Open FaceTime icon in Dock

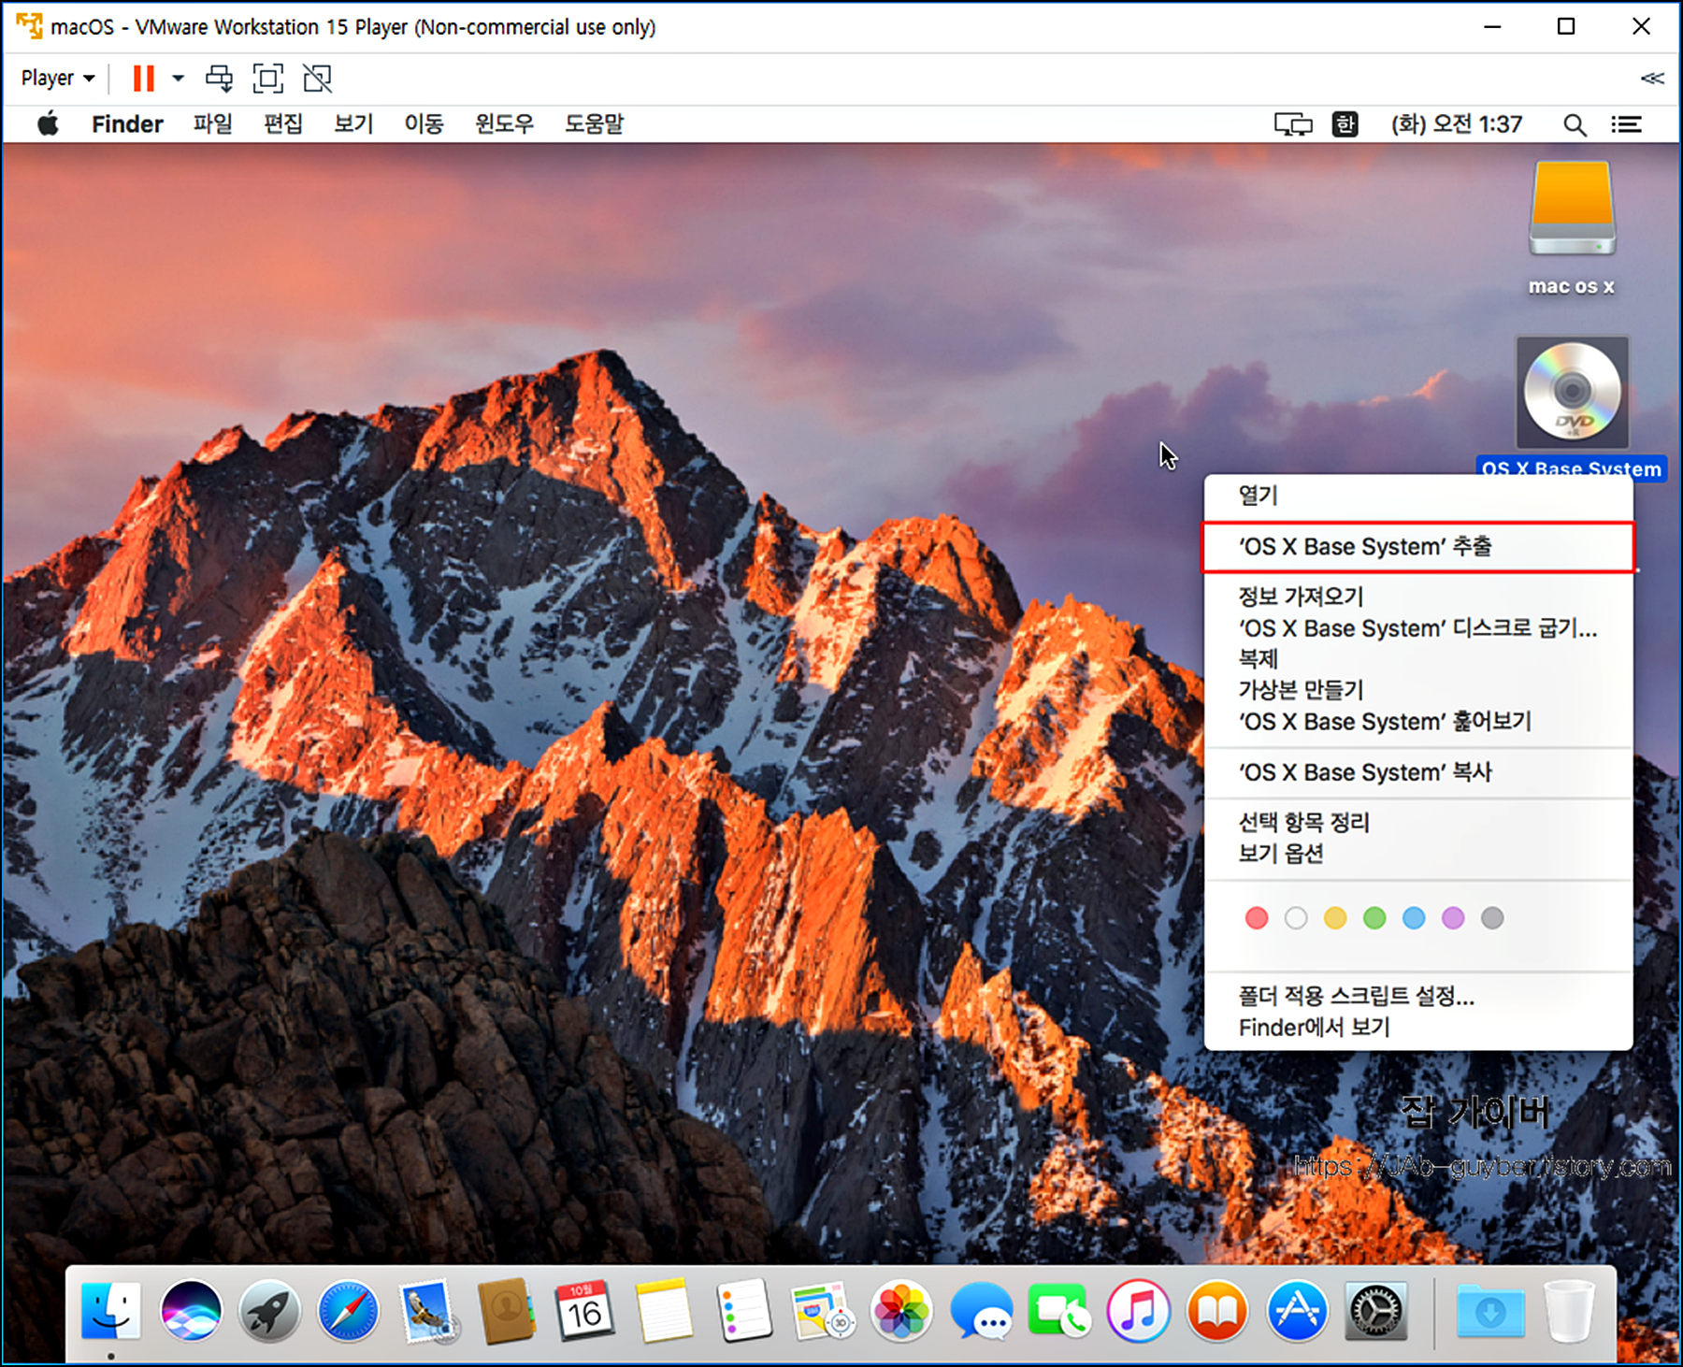(1058, 1311)
